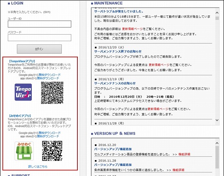This screenshot has height=176, width=224.
Task: Open the 機能詳細 link for 2016.11.28 update
Action: point(178,170)
